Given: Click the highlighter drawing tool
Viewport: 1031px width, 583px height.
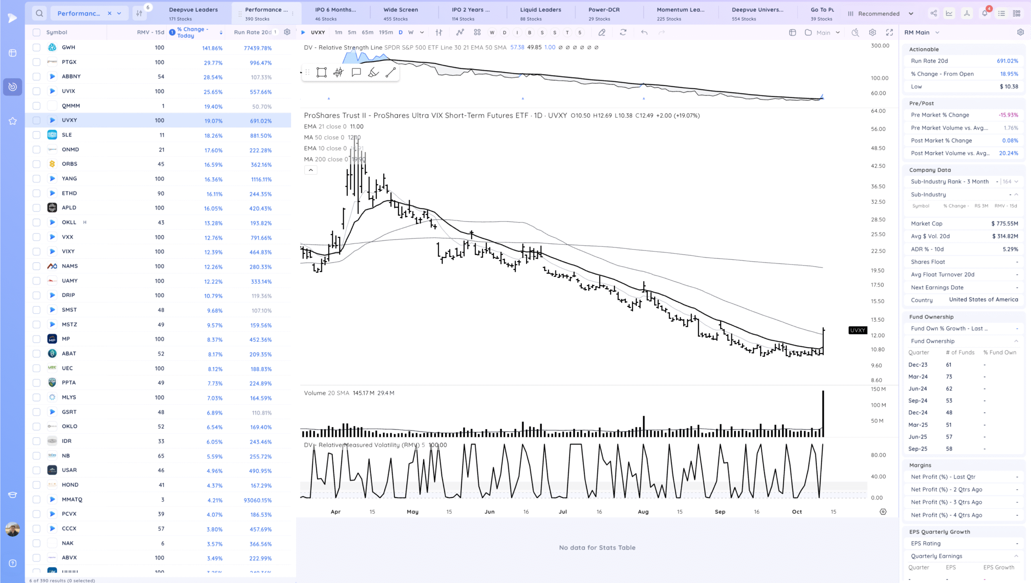Looking at the screenshot, I should 373,72.
